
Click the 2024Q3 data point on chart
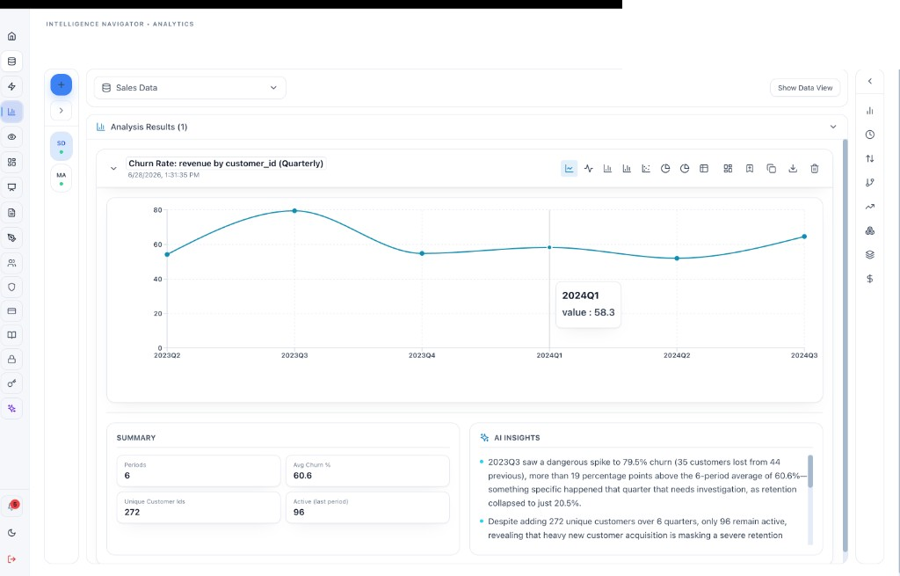pyautogui.click(x=804, y=237)
